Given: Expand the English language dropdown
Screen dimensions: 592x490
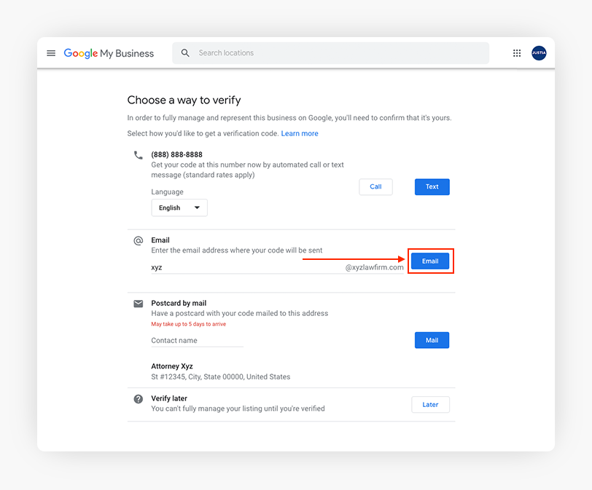Looking at the screenshot, I should tap(179, 208).
